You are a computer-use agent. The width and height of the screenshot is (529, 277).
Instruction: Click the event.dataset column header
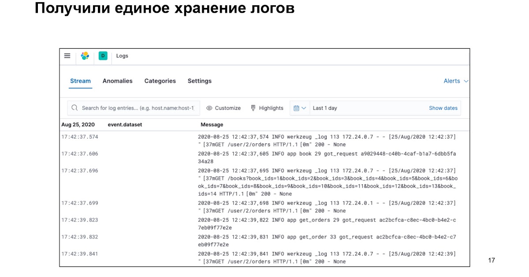coord(125,125)
